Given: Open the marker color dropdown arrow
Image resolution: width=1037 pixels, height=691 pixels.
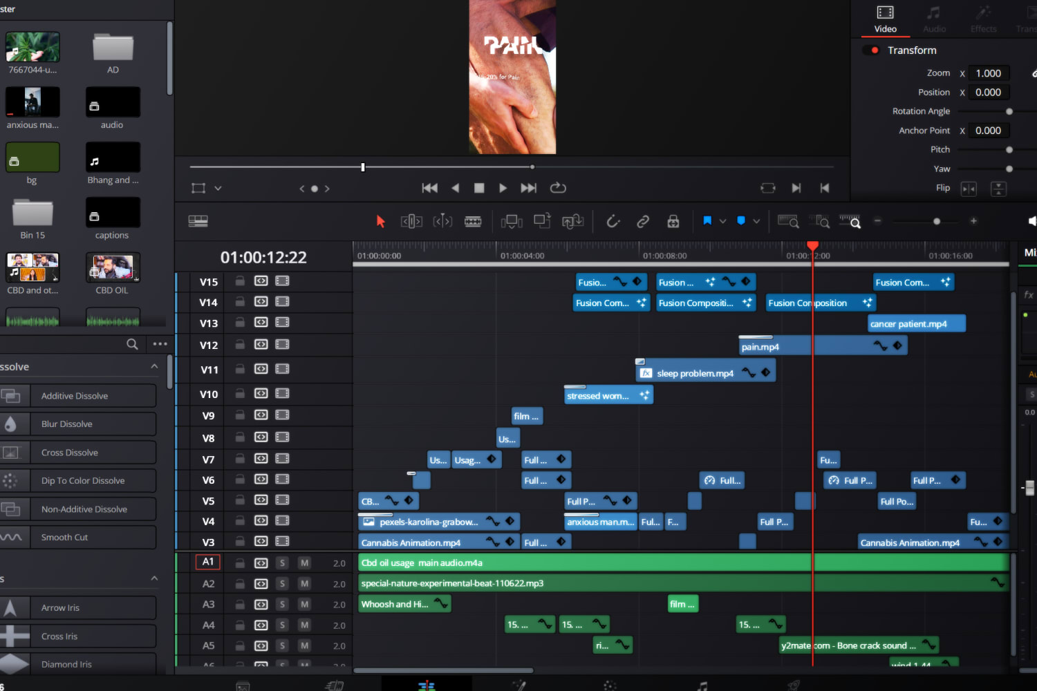Looking at the screenshot, I should coord(756,221).
